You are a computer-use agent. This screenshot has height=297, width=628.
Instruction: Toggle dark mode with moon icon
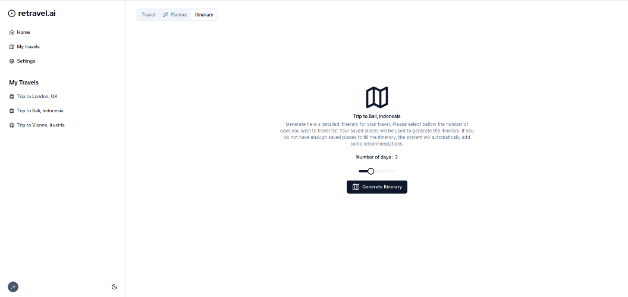pyautogui.click(x=115, y=286)
